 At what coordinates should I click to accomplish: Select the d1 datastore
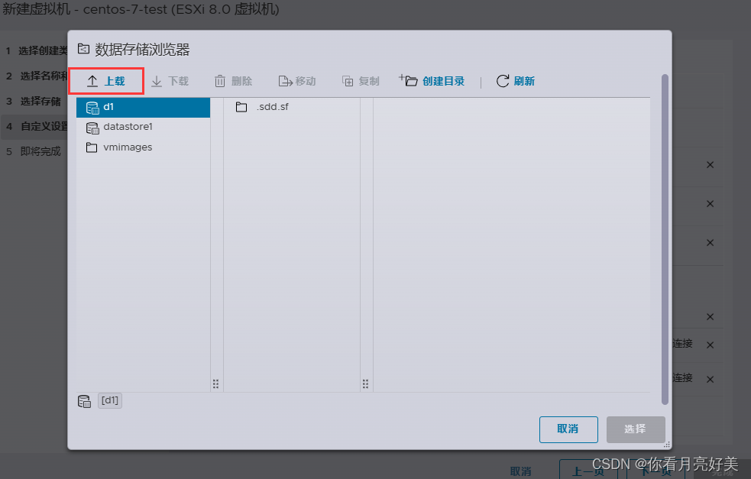(143, 107)
